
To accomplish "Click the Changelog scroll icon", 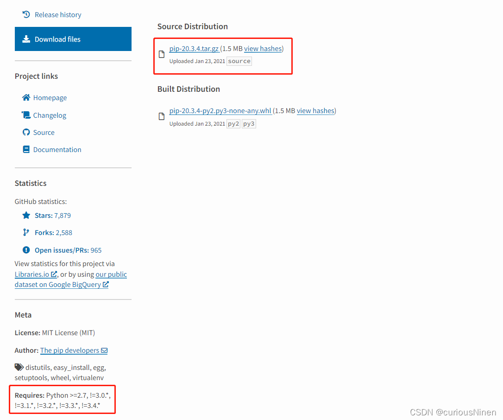I will (26, 115).
